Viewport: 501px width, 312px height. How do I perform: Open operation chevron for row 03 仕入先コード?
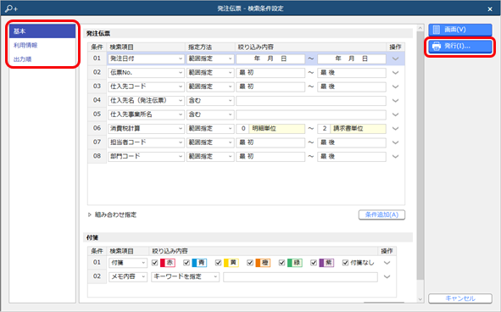point(395,86)
